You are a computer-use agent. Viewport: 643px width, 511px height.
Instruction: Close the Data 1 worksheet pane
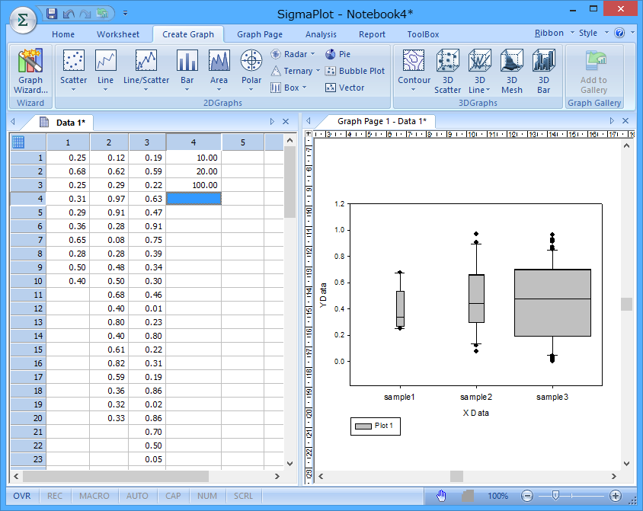pos(286,122)
